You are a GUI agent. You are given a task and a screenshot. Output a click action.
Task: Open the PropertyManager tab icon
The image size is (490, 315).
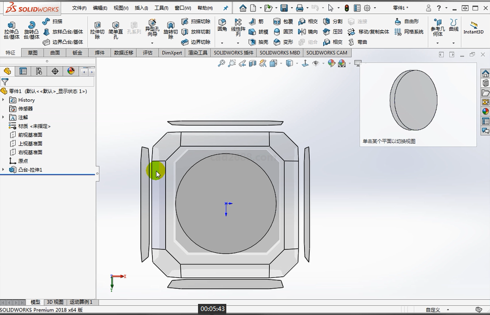(x=23, y=71)
